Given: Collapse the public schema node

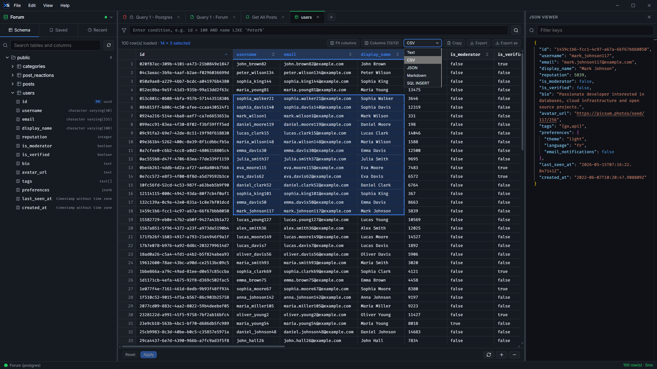Looking at the screenshot, I should coord(7,58).
